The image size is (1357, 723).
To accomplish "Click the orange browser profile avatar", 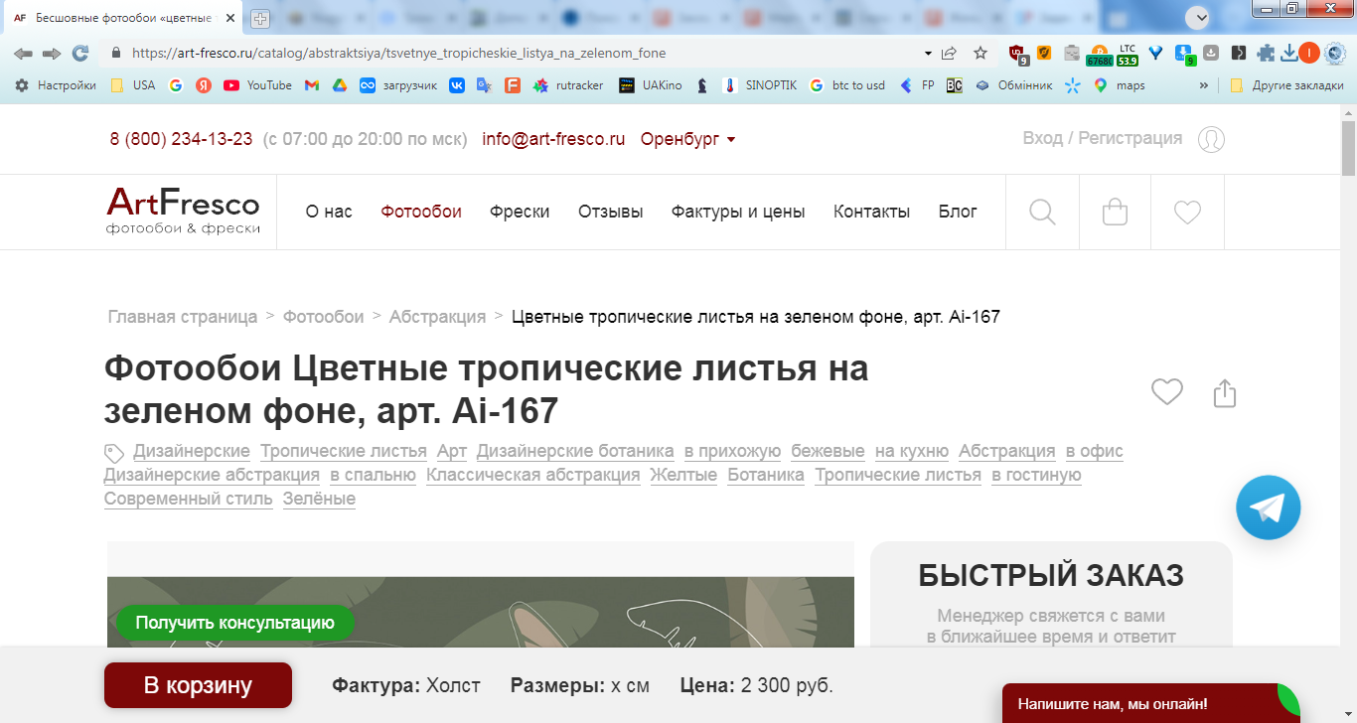I will (x=1309, y=53).
